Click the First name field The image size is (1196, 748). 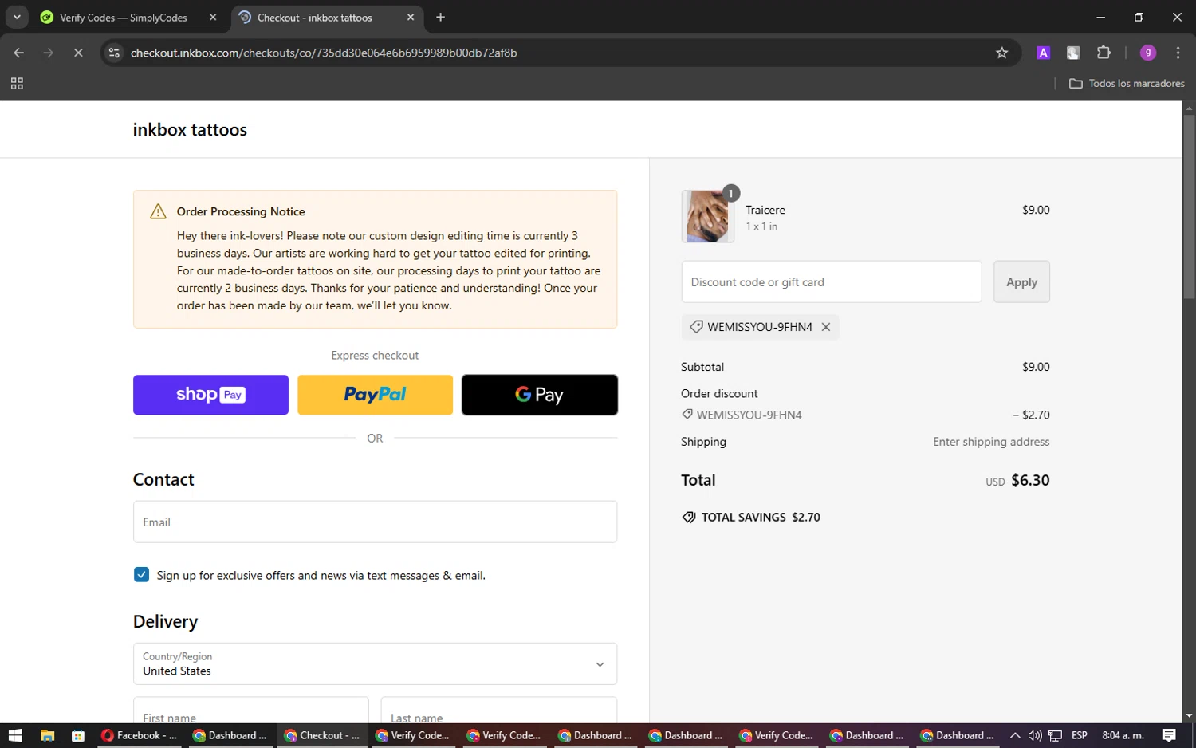tap(251, 712)
